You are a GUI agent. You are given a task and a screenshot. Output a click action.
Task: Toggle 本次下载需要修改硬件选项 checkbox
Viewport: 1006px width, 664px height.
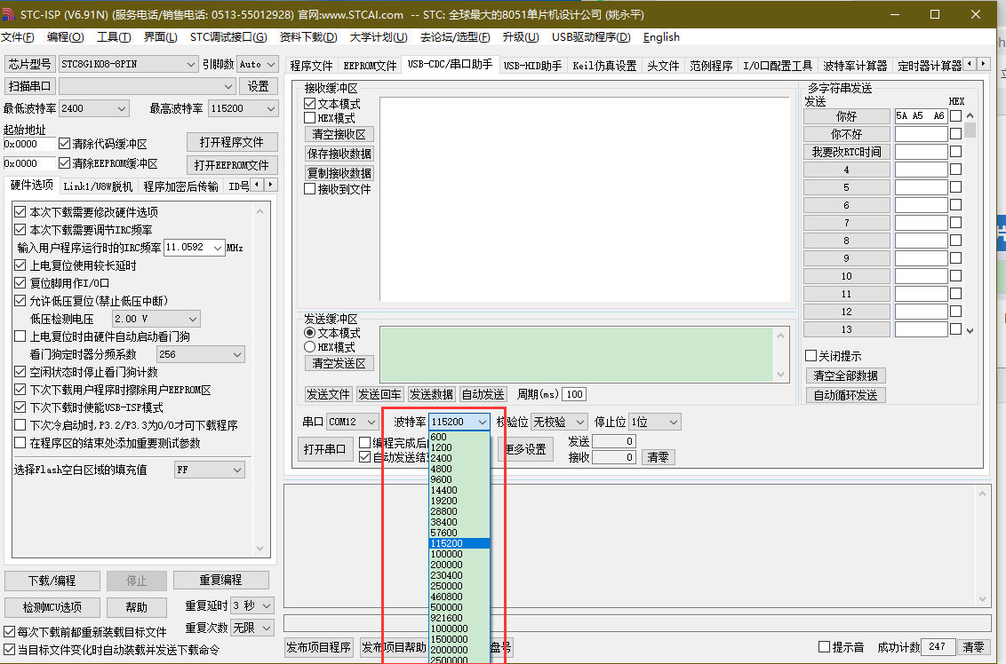[x=20, y=211]
